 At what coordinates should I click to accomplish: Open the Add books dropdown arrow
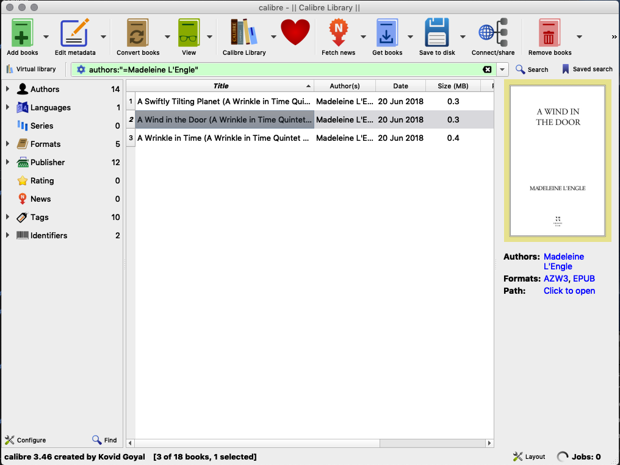(46, 37)
